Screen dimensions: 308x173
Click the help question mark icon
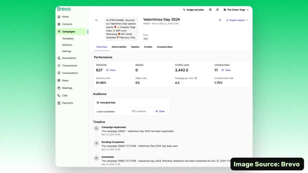click(x=210, y=10)
